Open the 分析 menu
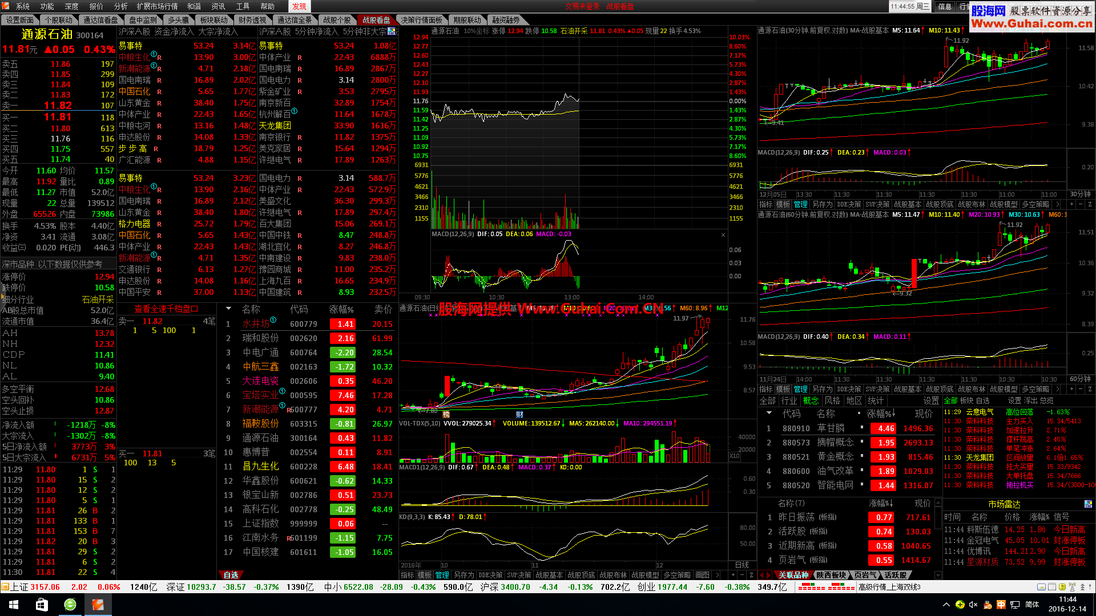The image size is (1096, 616). [120, 6]
